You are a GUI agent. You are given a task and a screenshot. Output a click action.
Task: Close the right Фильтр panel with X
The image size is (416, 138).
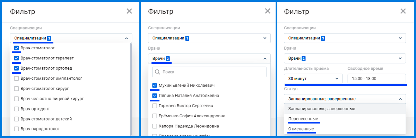pyautogui.click(x=403, y=11)
